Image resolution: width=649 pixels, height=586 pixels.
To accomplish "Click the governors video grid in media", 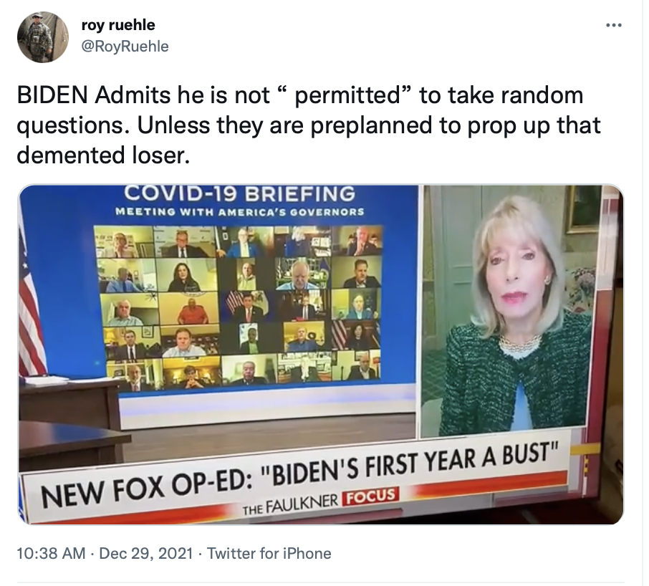I will [238, 307].
